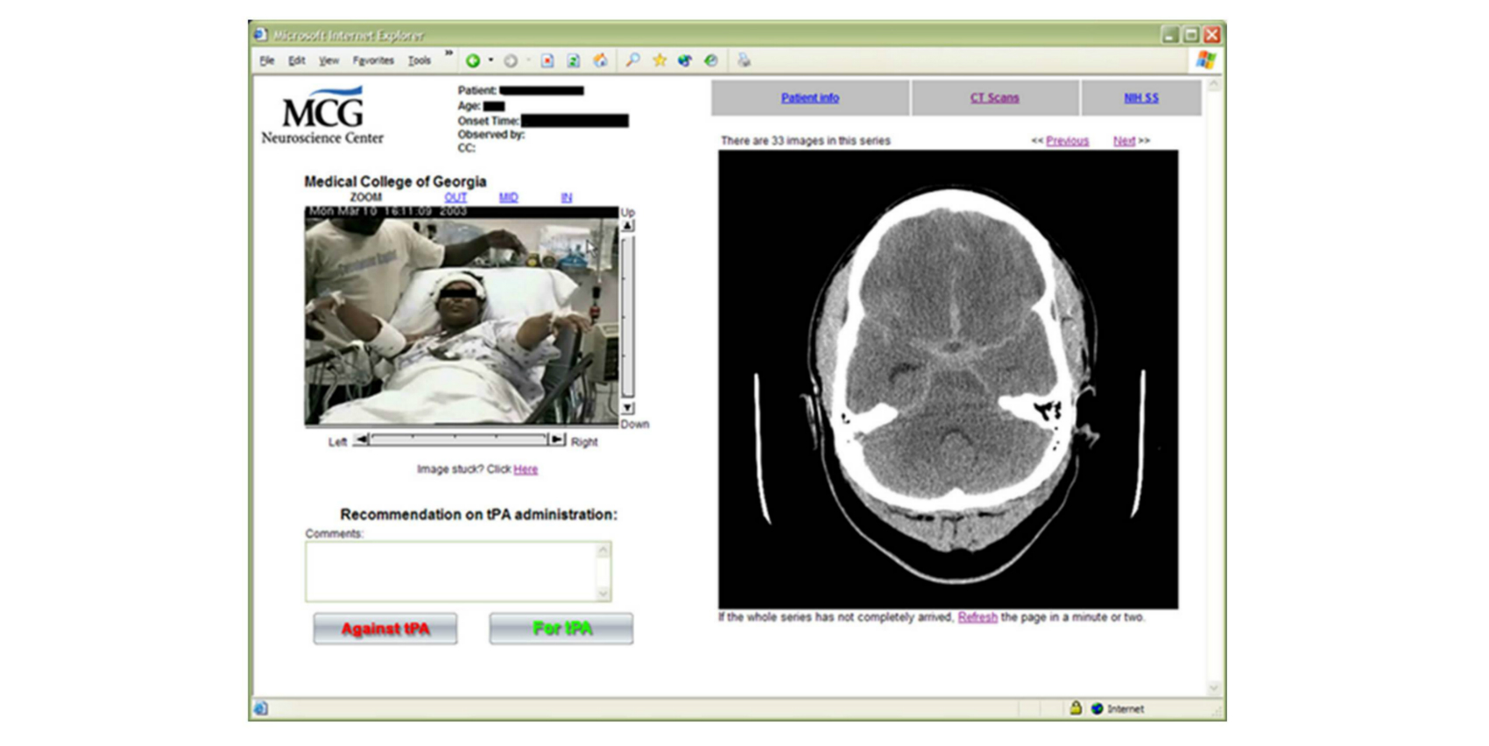Click camera tilt Up arrow
The height and width of the screenshot is (746, 1489).
point(627,226)
